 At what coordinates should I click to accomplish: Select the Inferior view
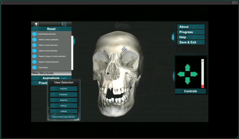[63, 106]
